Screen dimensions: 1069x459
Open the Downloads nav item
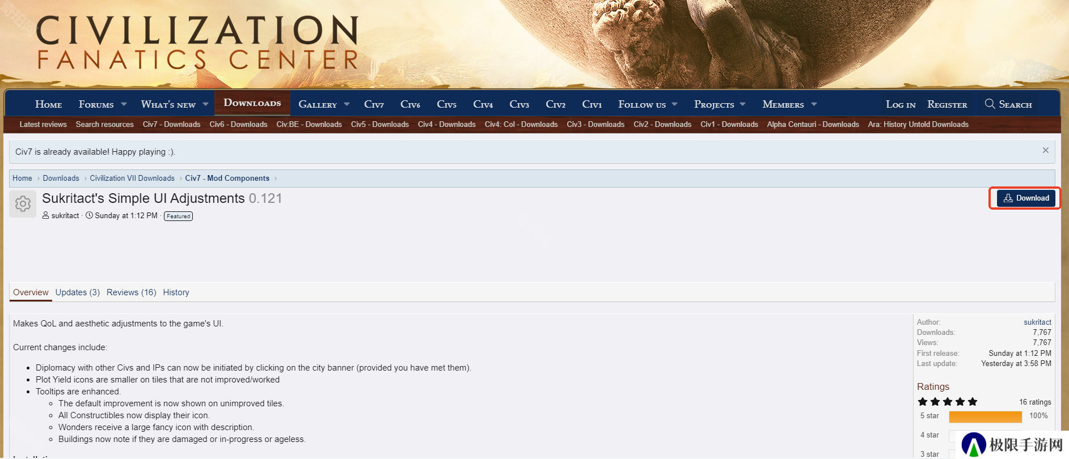(252, 103)
